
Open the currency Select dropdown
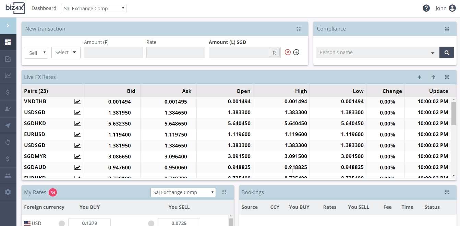(x=66, y=52)
